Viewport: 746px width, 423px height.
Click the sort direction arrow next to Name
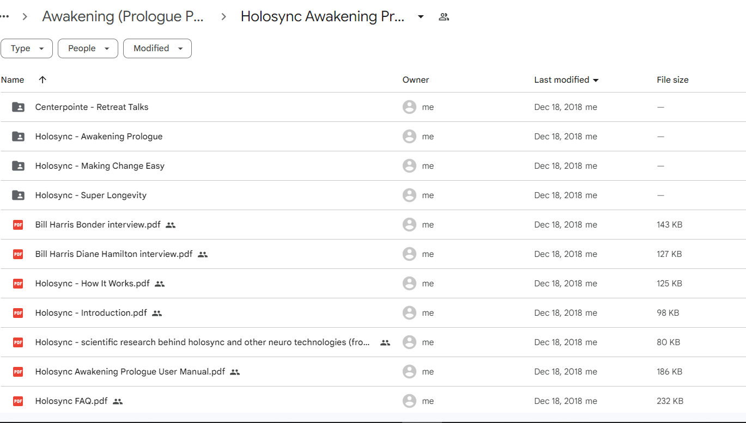pos(43,79)
